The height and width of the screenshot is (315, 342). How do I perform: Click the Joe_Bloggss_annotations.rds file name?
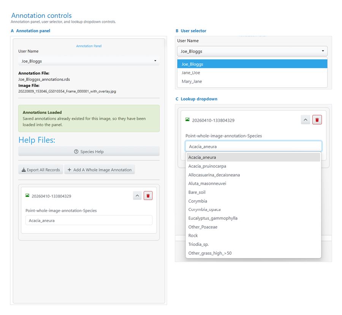point(44,79)
